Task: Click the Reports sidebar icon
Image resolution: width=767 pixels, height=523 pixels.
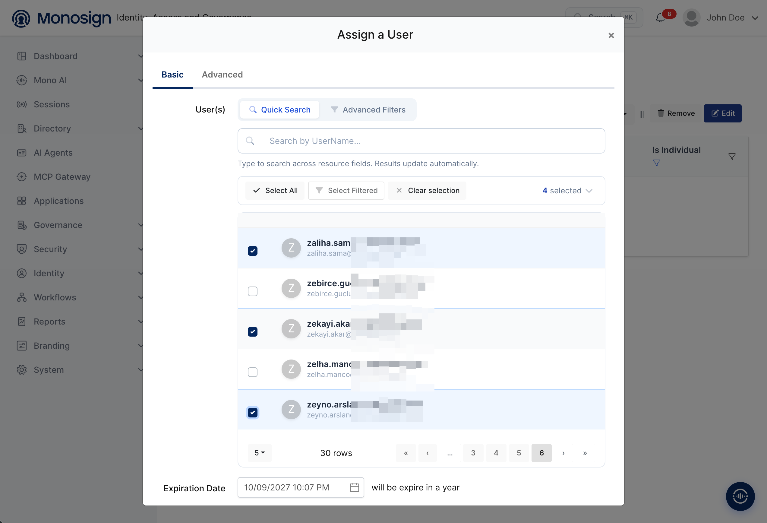Action: tap(22, 321)
